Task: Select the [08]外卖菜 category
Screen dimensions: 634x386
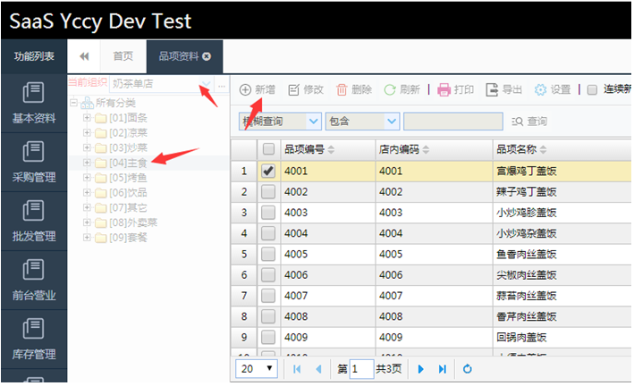Action: [x=133, y=222]
